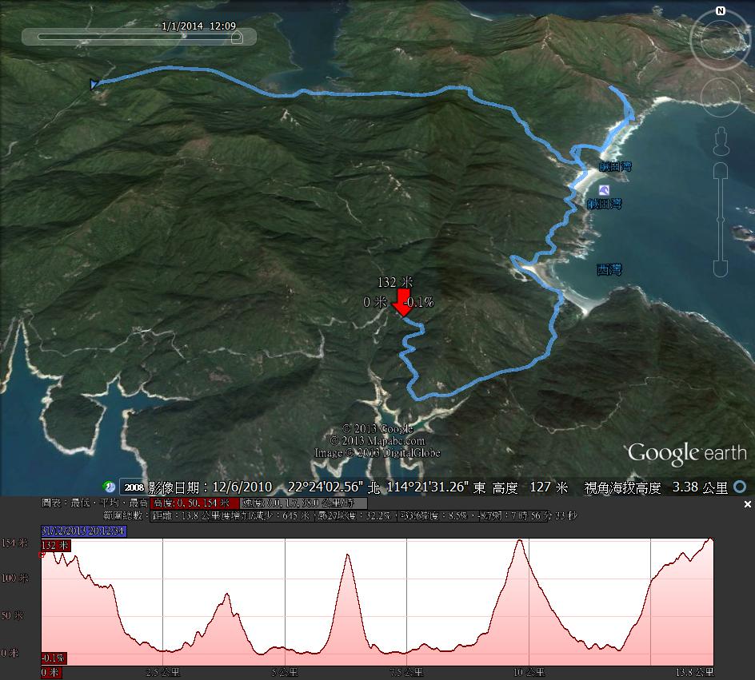Click the streaming status circle in status bar

[740, 487]
